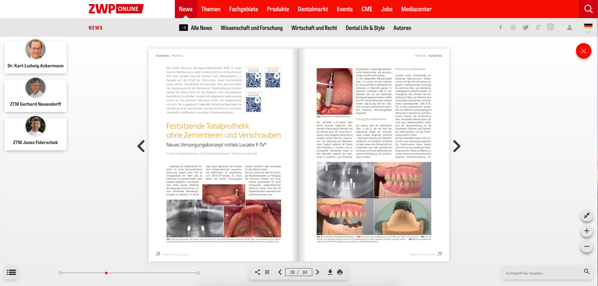The image size is (598, 286).
Task: Click the implant photo on page 29
Action: click(x=334, y=91)
